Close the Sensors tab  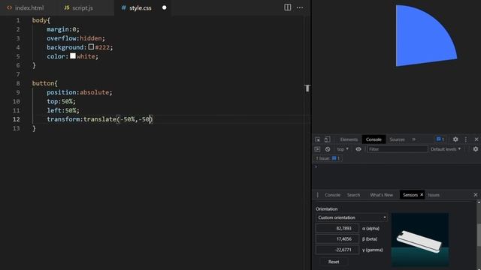[422, 195]
